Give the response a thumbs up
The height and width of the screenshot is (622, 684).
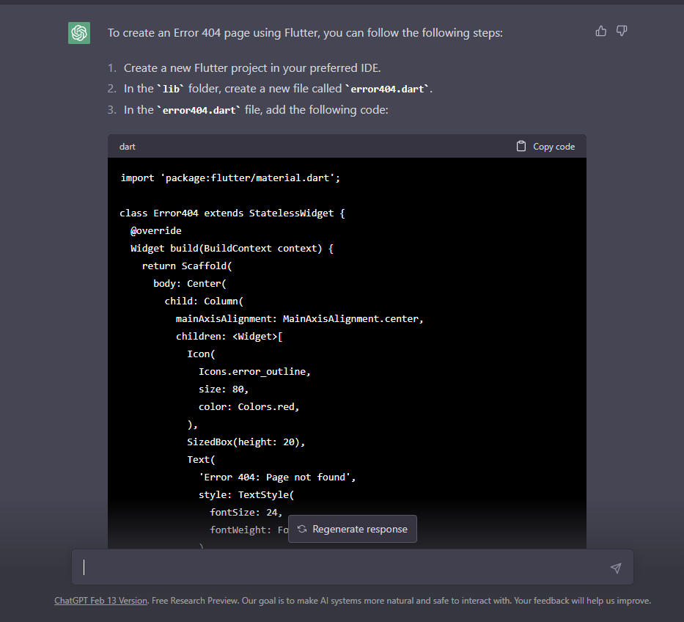(600, 31)
